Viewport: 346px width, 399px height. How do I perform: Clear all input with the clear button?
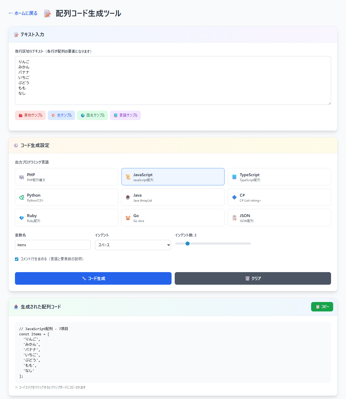(253, 278)
